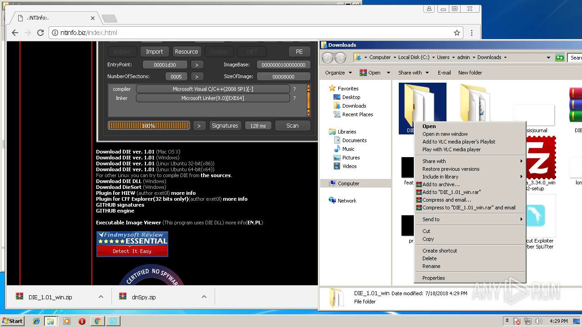This screenshot has width=582, height=327.
Task: Click Windows Media Player taskbar icon
Action: [67, 321]
